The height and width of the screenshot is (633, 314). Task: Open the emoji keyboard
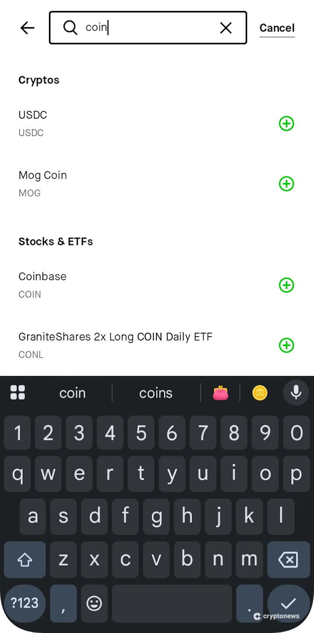[94, 604]
